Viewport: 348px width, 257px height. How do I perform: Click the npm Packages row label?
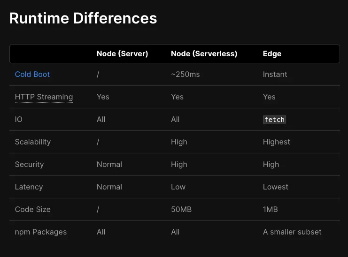41,232
